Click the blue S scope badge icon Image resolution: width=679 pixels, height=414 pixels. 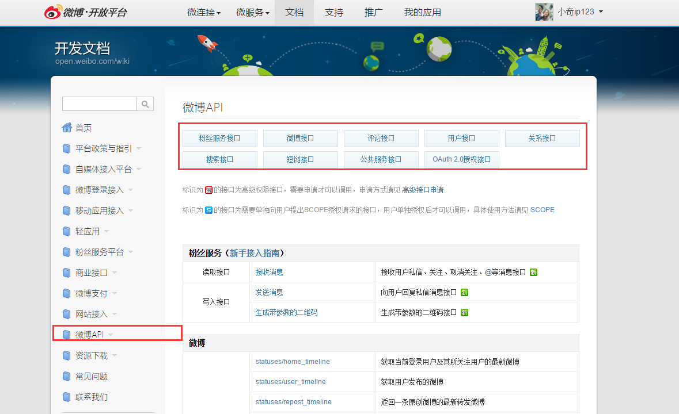point(208,210)
